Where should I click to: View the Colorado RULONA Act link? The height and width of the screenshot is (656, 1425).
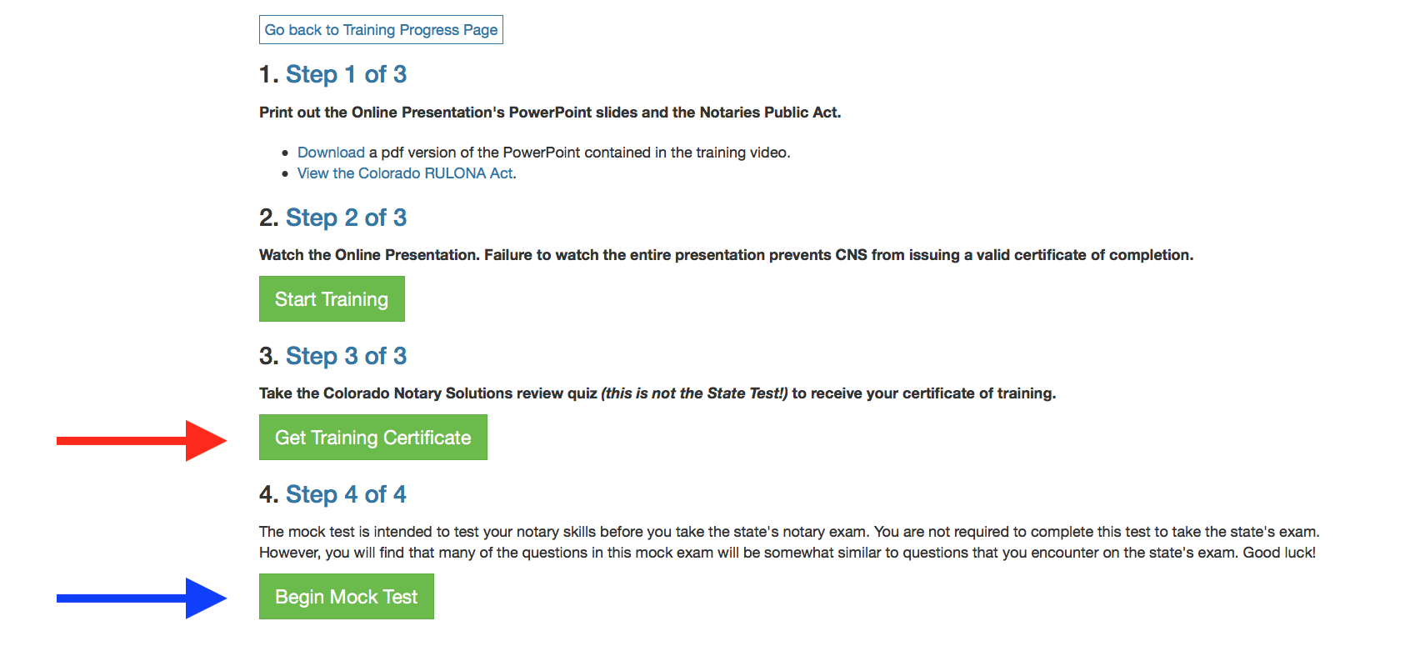point(406,173)
